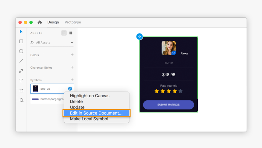Select the buttons/large symbol row
The width and height of the screenshot is (262, 148).
point(48,99)
